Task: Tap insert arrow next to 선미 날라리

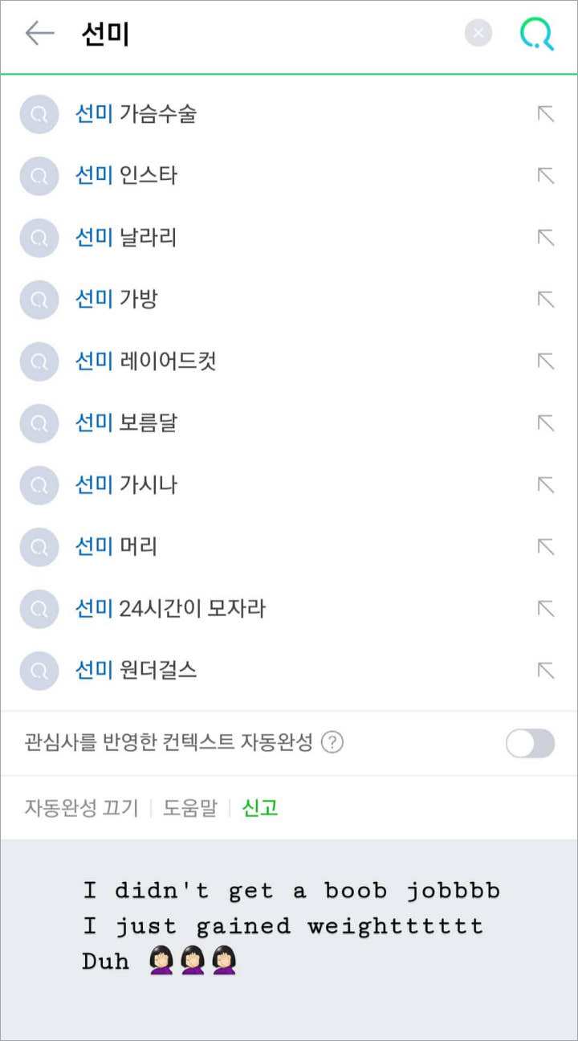Action: 546,238
